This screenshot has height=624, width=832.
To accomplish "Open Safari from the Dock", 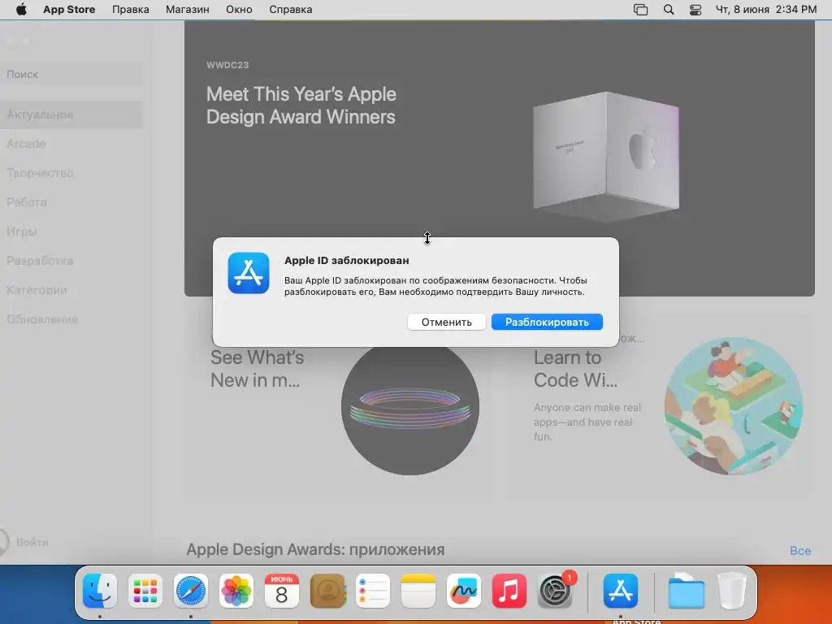I will 190,591.
